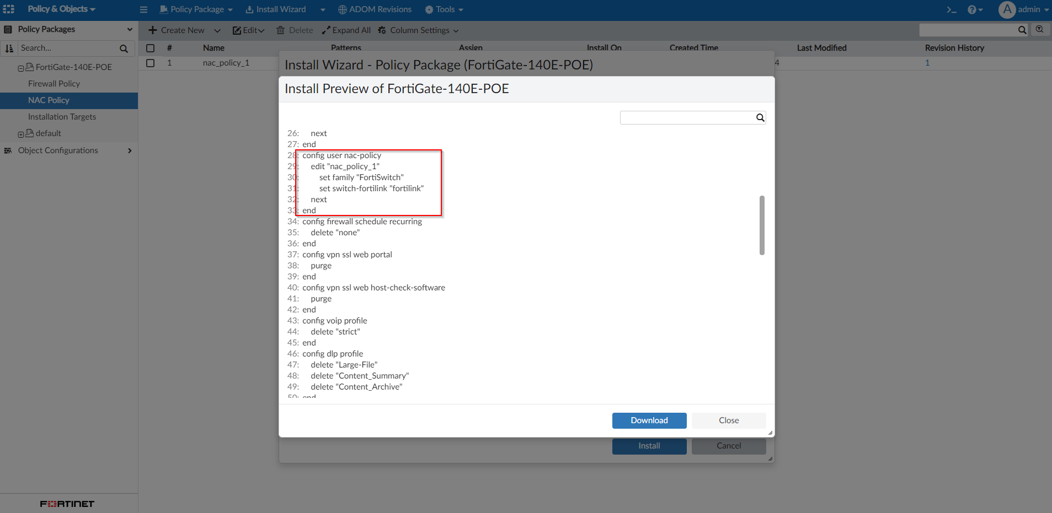This screenshot has height=513, width=1052.
Task: Click line 'set switch-fortilink "fortilink"' in preview
Action: 371,188
